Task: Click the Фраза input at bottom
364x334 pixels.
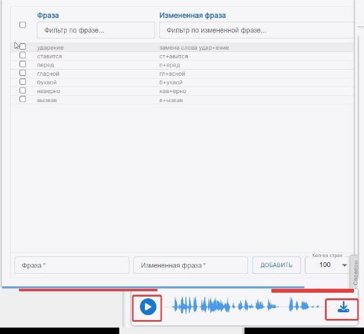Action: [x=72, y=265]
